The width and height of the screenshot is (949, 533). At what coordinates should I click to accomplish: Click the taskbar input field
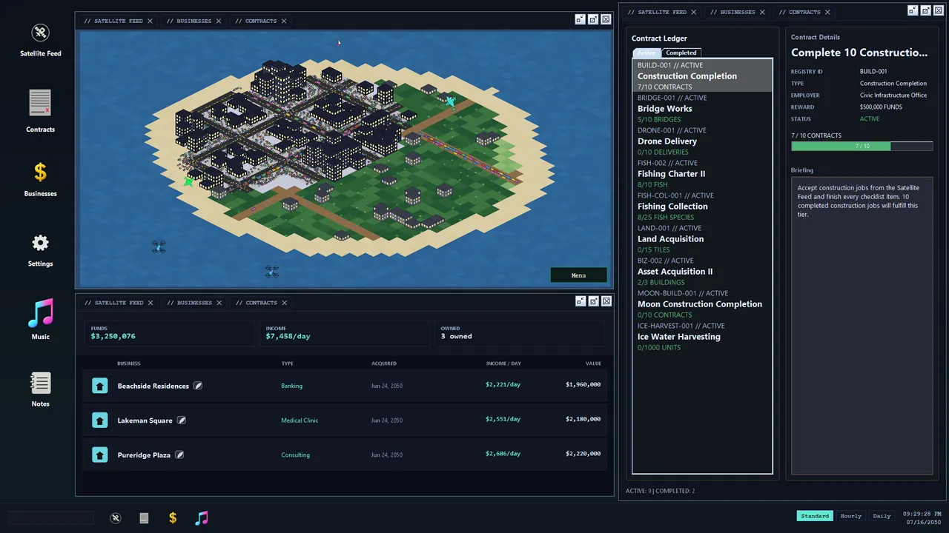tap(51, 518)
